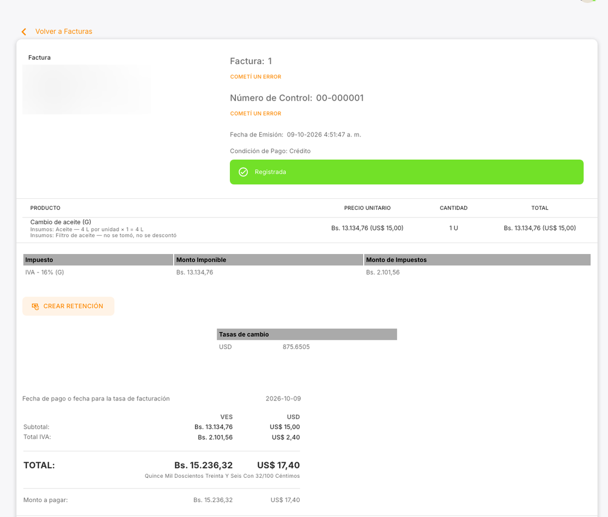Click the exchange rate value 875.6505
This screenshot has width=608, height=517.
pos(296,347)
